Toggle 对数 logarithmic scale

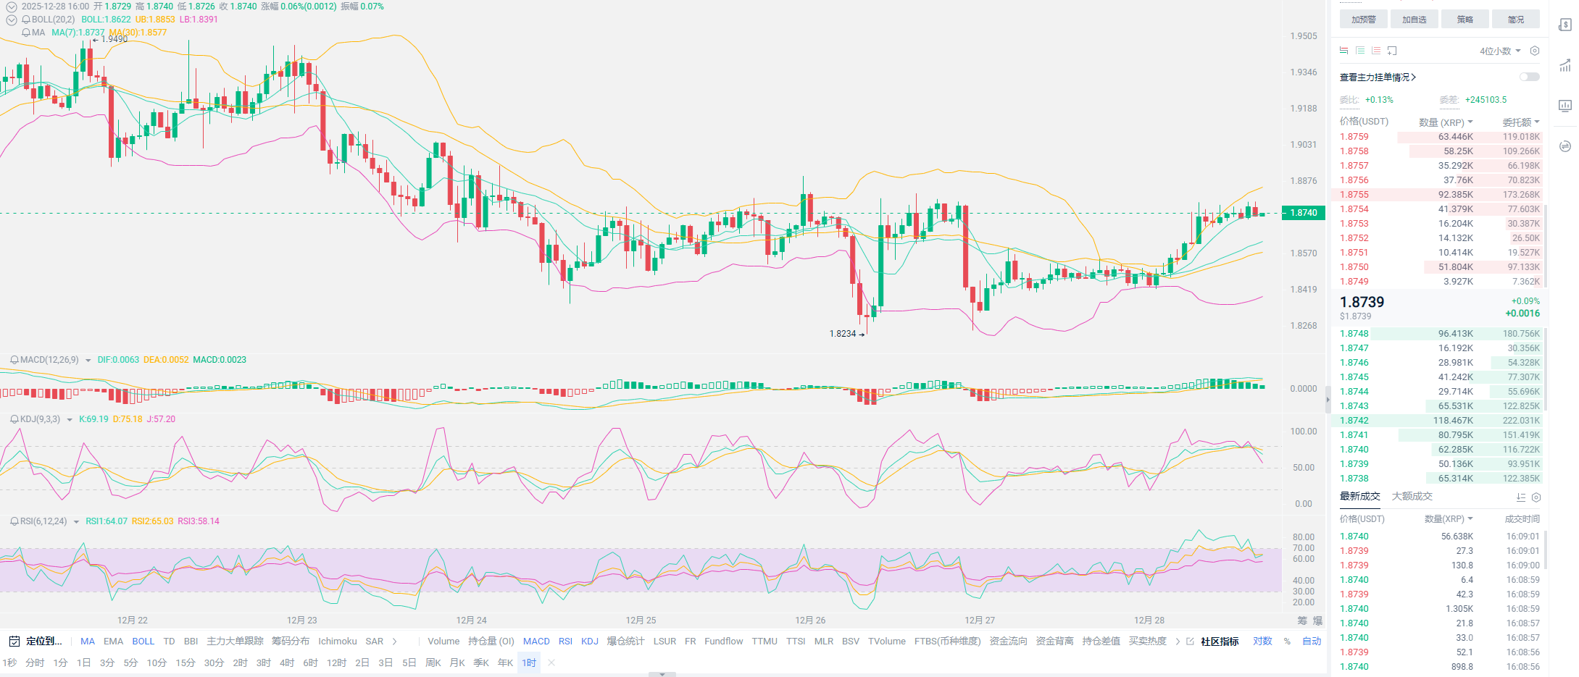click(x=1262, y=642)
